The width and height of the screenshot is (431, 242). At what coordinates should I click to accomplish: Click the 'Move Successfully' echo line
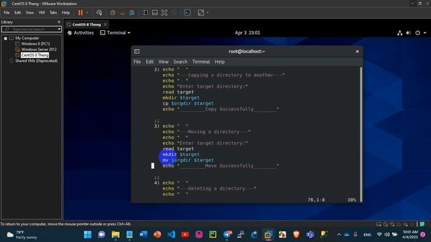click(x=220, y=166)
